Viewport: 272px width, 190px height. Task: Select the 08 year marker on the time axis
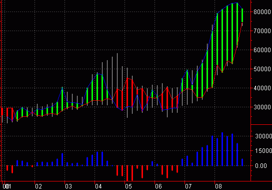tap(218, 186)
